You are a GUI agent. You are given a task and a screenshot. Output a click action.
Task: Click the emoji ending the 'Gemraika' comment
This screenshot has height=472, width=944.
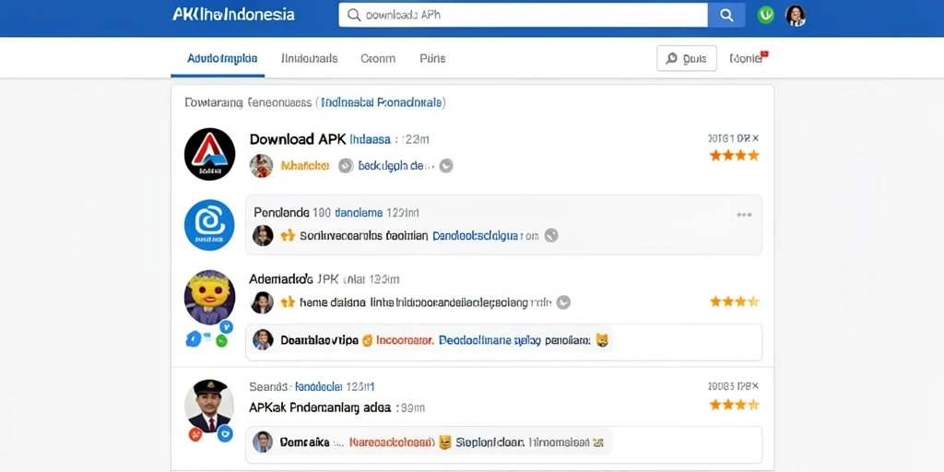point(597,443)
